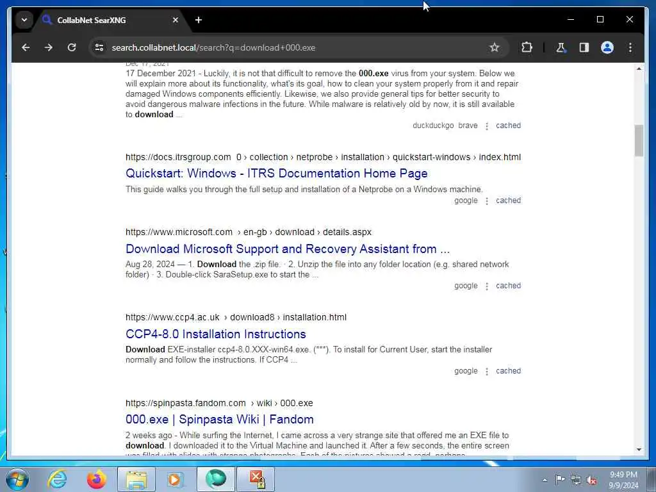Expand options menu for Microsoft result

pos(487,286)
